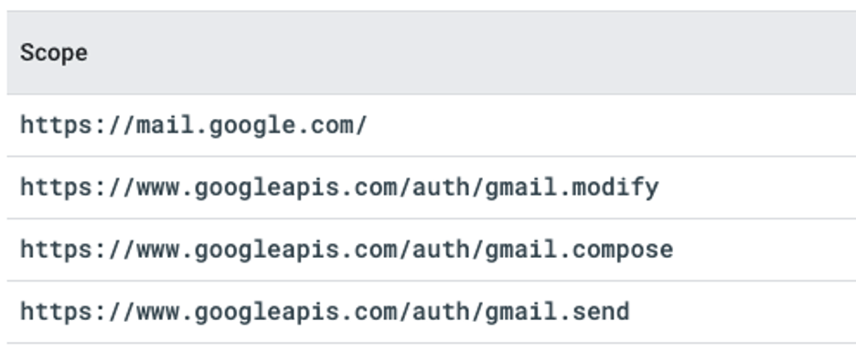This screenshot has height=362, width=856.
Task: Click 'googleapis' in the gmail.modify row
Action: [266, 187]
